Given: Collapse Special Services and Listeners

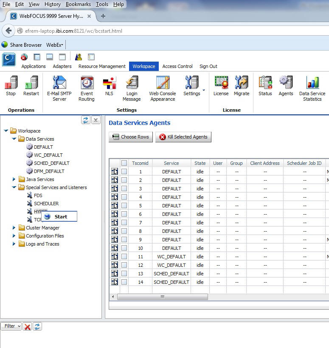Looking at the screenshot, I should (14, 187).
